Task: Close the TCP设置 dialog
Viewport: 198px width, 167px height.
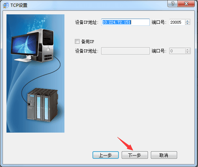Action: [x=186, y=4]
